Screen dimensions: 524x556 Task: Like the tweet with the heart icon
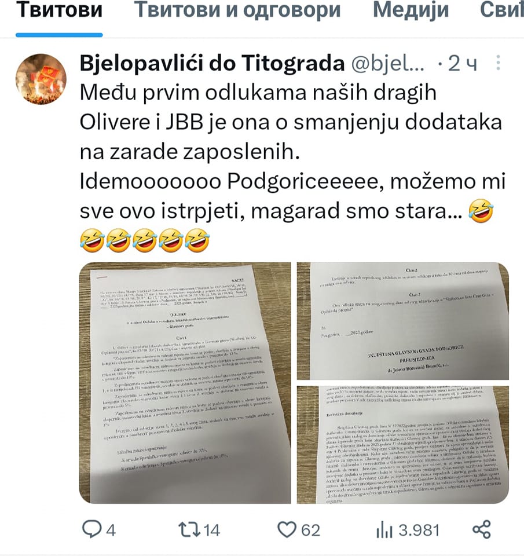287,530
